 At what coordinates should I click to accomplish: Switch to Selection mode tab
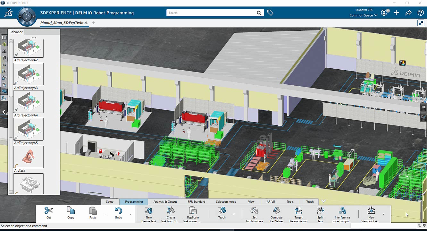click(x=226, y=202)
